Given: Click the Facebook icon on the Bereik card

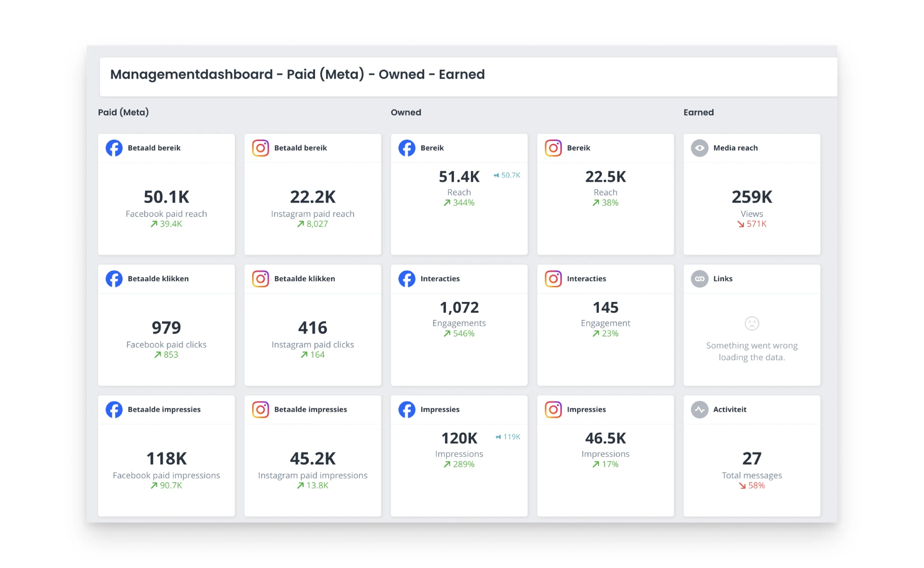Looking at the screenshot, I should click(407, 148).
